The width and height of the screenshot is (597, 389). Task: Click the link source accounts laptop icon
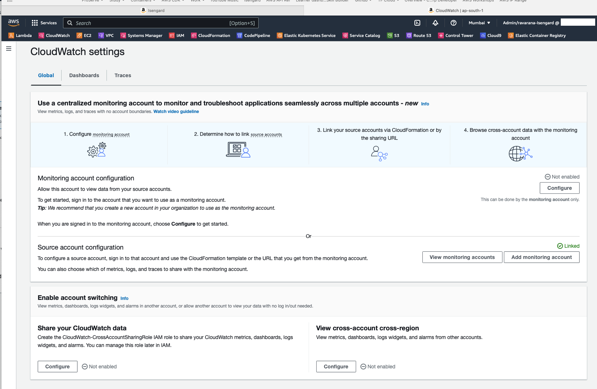click(x=238, y=150)
